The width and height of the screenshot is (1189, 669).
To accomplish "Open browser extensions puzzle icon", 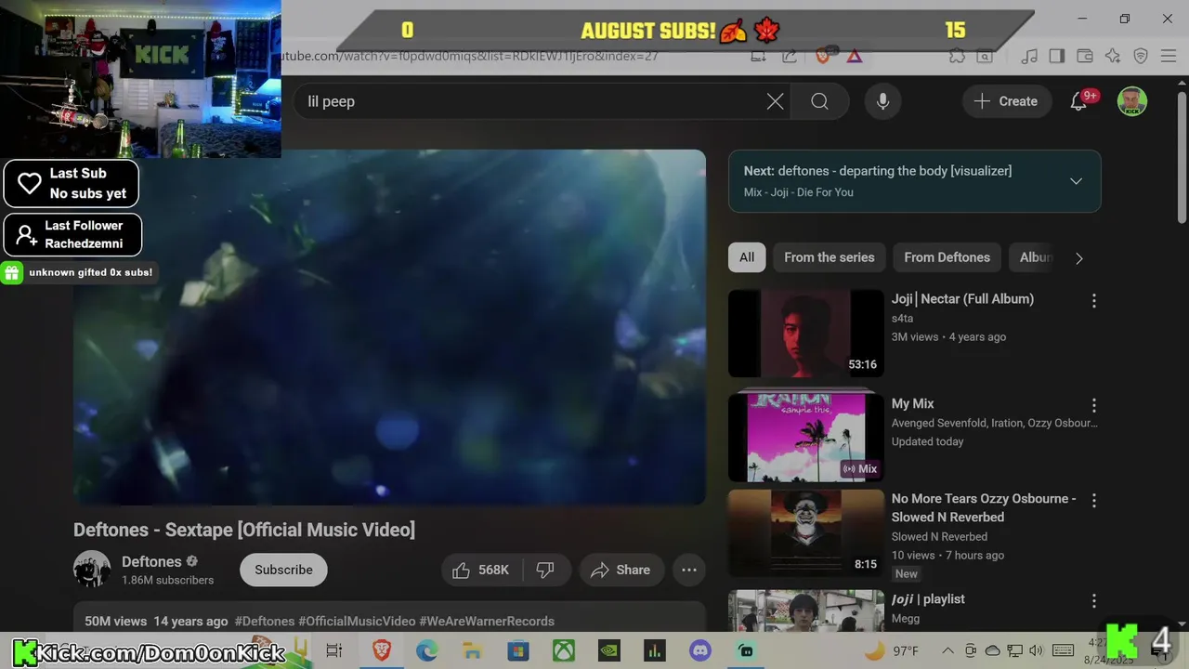I will [x=957, y=56].
